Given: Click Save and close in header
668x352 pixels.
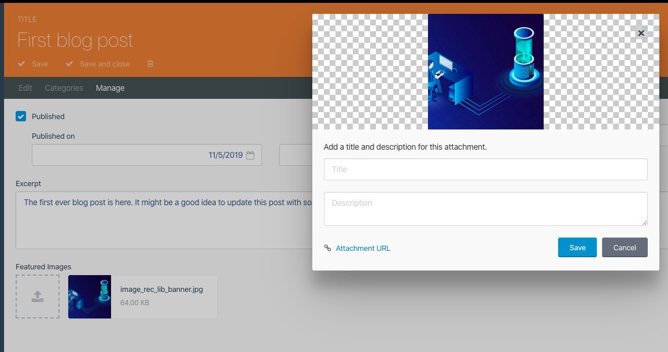Looking at the screenshot, I should click(x=105, y=64).
